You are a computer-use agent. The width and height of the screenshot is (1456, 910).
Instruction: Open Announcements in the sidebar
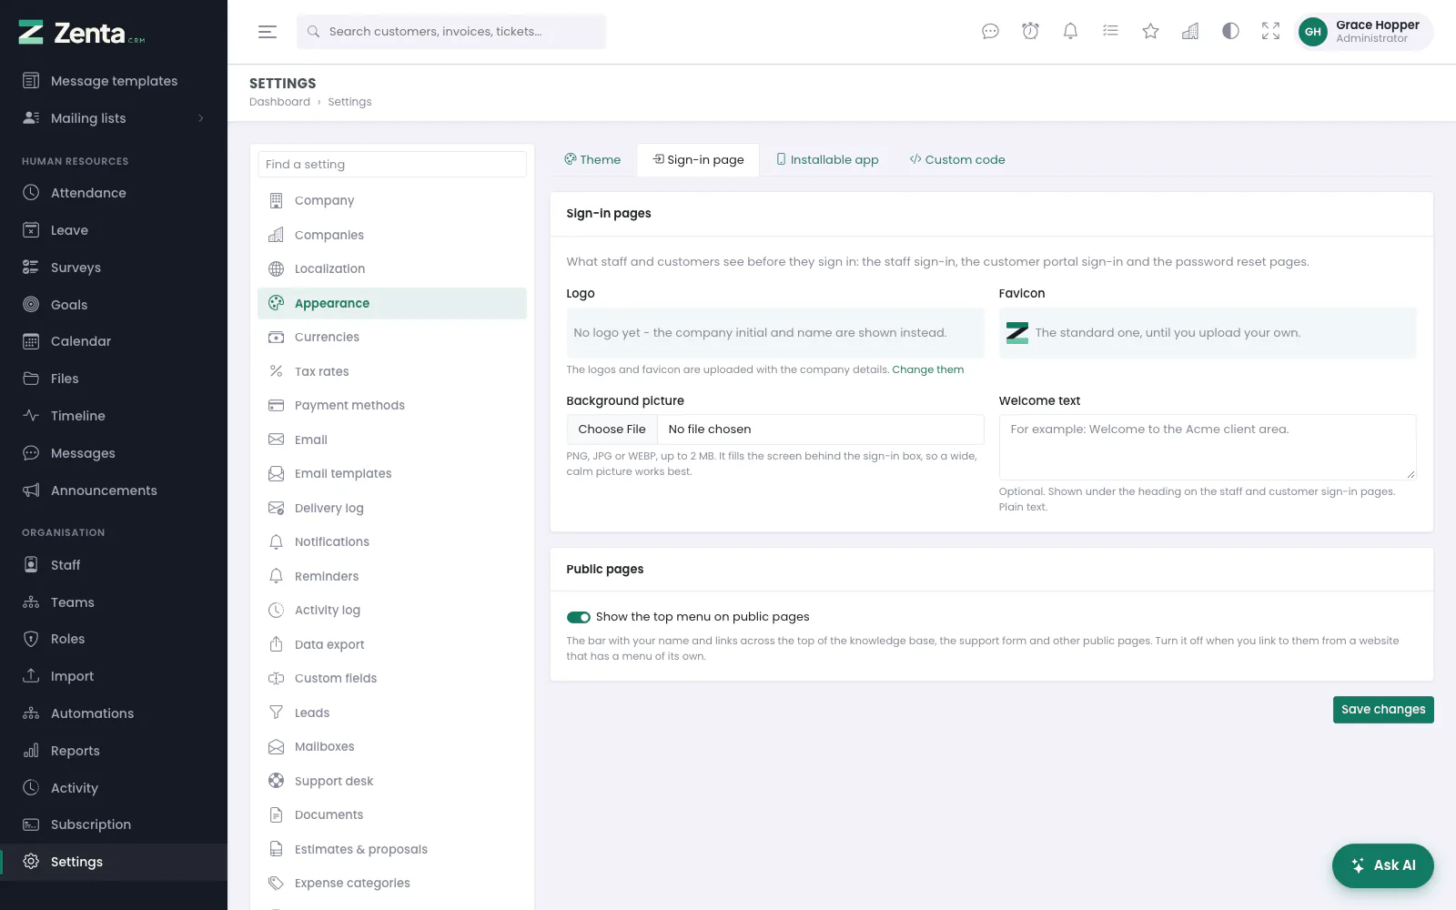point(114,490)
